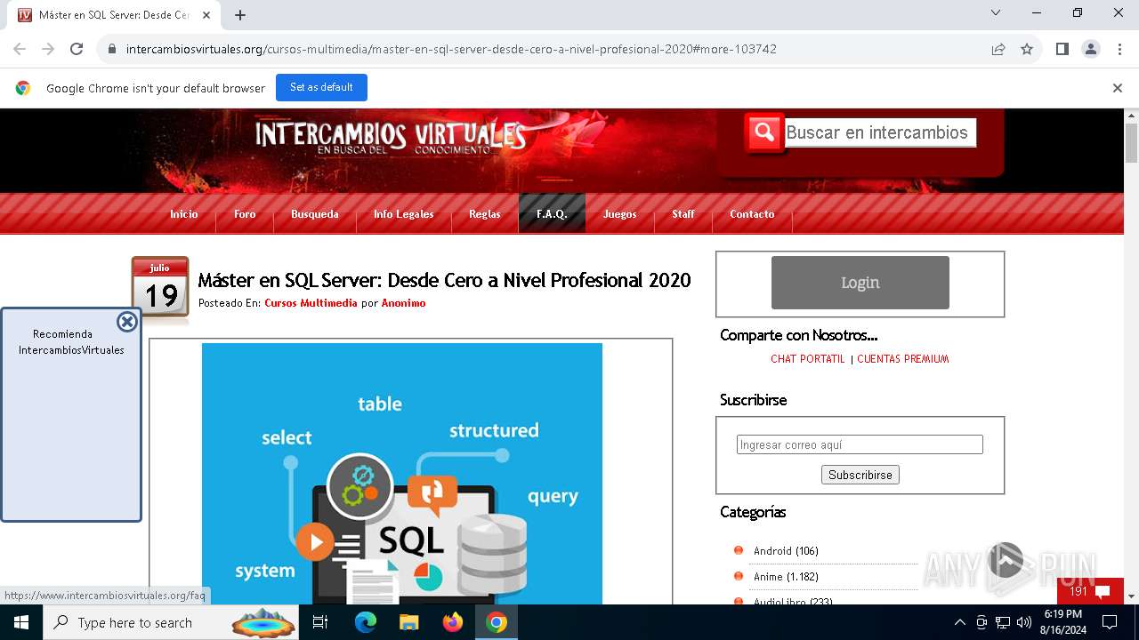Click the Subscribirse button
Screen dimensions: 1139x640
860,475
